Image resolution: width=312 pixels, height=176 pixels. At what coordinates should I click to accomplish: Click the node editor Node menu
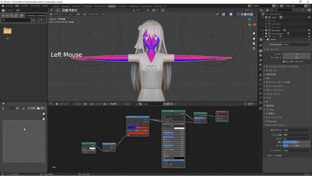point(98,104)
